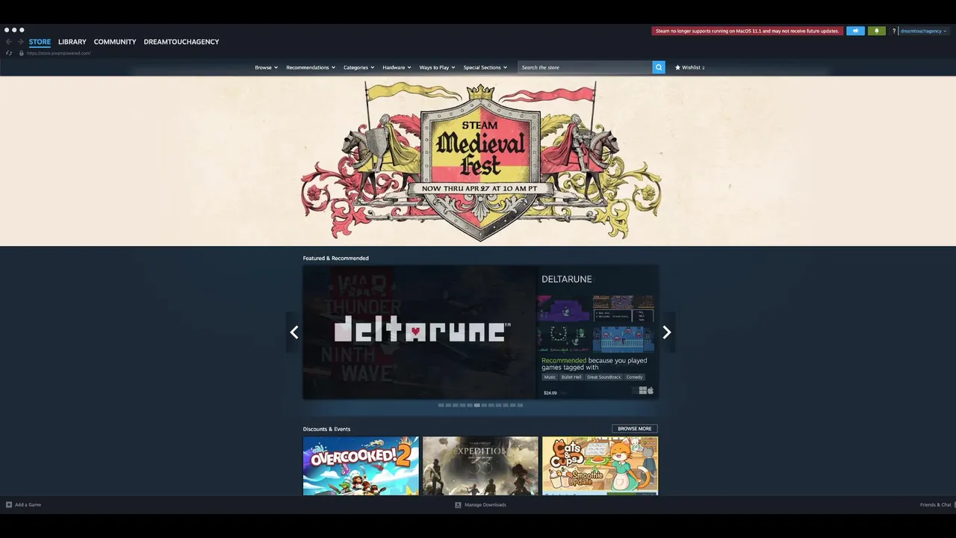Click the blue magnifier search icon
The height and width of the screenshot is (538, 956).
tap(659, 67)
